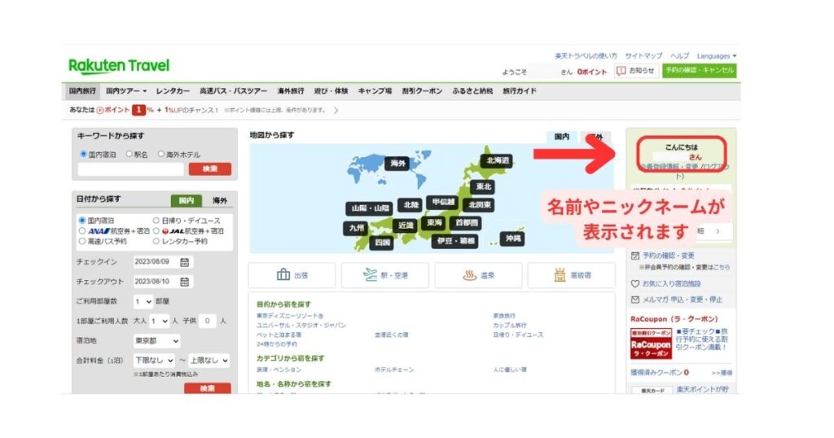Click the 予約の確認・変更 calendar icon

(x=635, y=256)
